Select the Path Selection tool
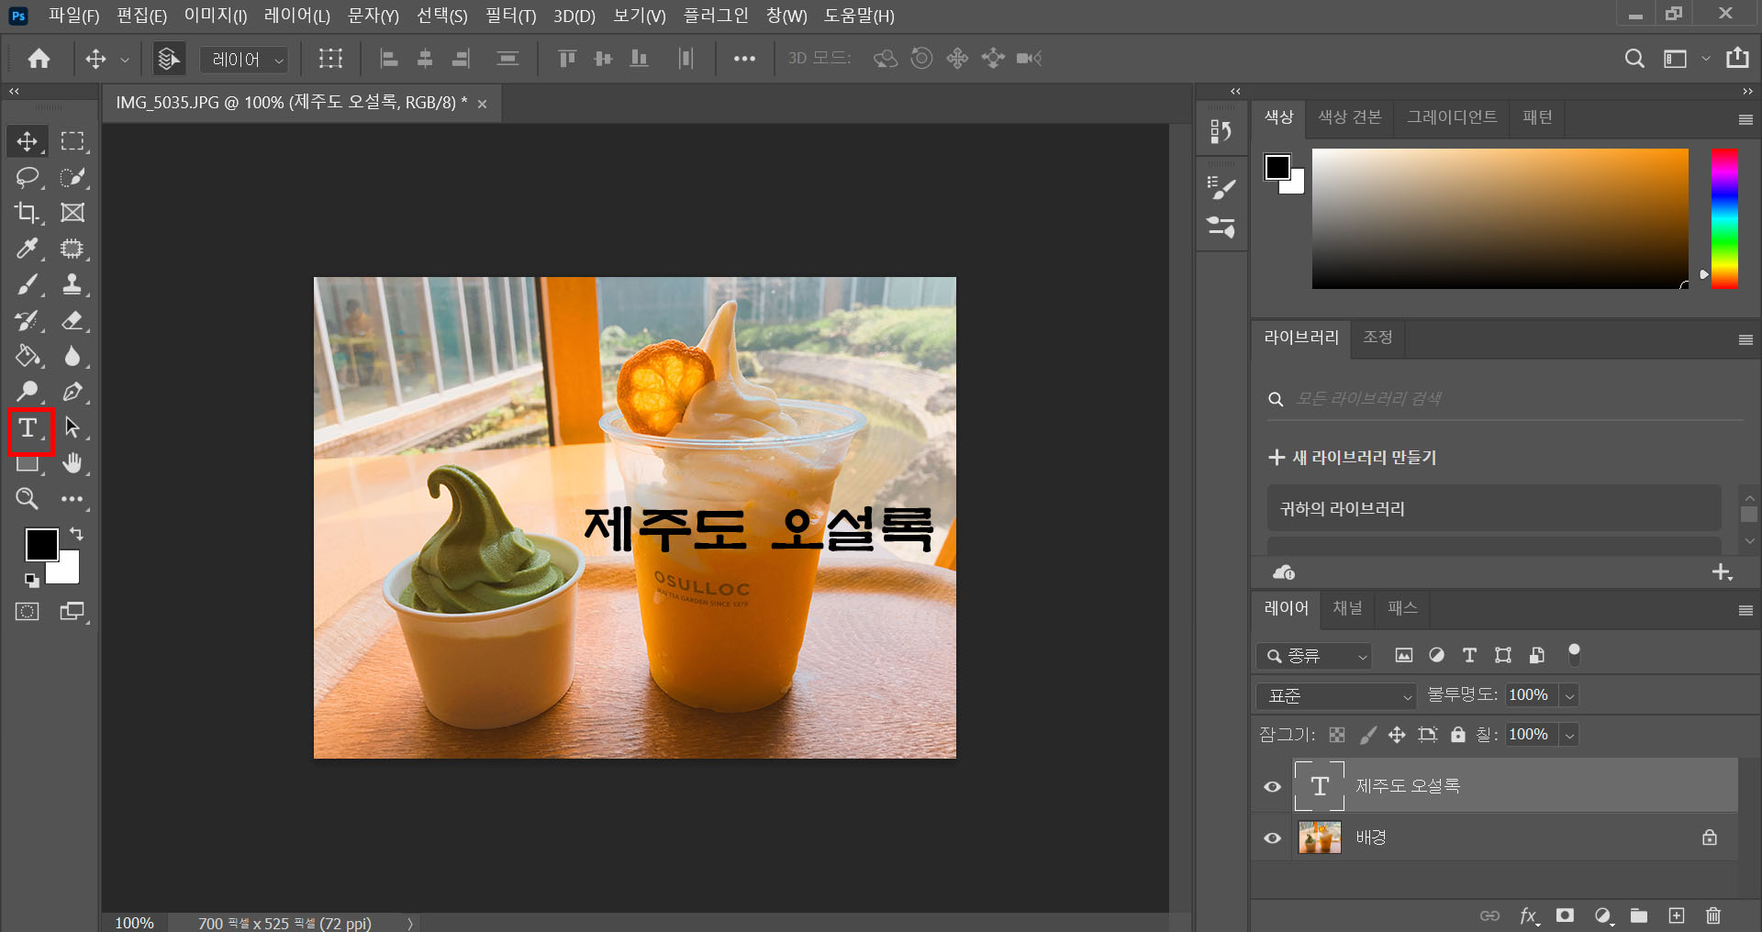This screenshot has width=1762, height=932. (x=72, y=427)
